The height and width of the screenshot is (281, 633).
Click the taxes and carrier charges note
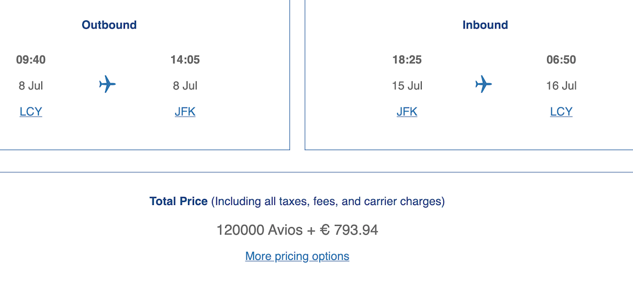328,201
